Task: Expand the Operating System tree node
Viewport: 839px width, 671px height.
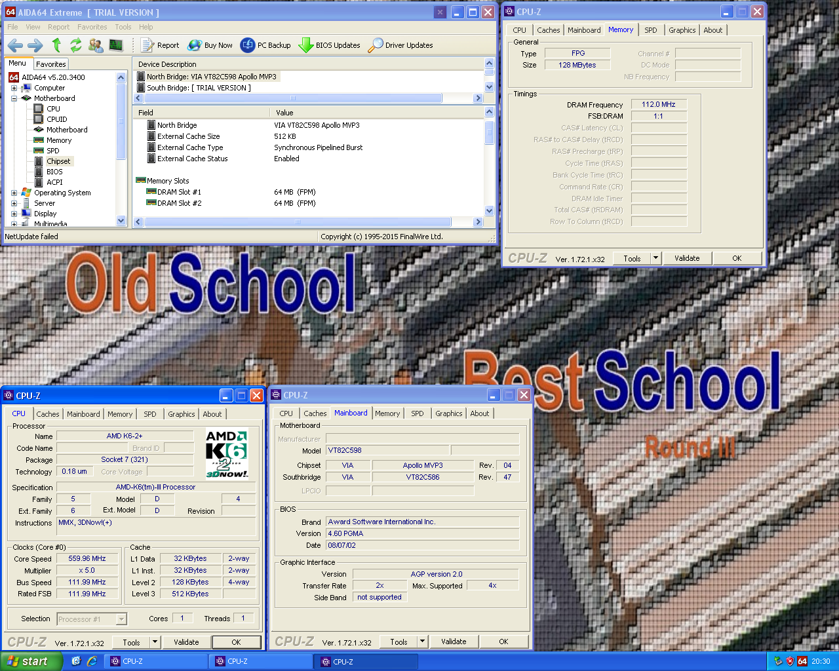Action: pos(14,193)
